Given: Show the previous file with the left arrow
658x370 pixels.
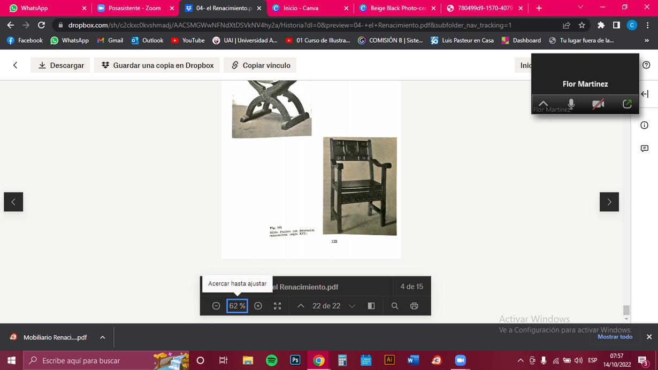Looking at the screenshot, I should click(x=13, y=202).
